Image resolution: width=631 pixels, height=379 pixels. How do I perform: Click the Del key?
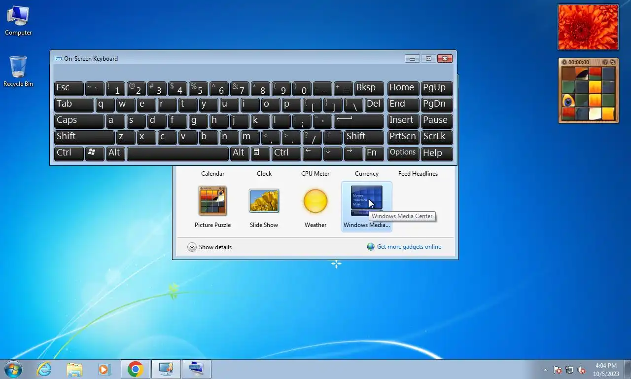374,105
